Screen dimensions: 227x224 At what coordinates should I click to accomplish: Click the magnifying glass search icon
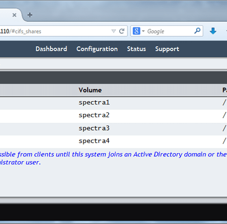tap(197, 31)
